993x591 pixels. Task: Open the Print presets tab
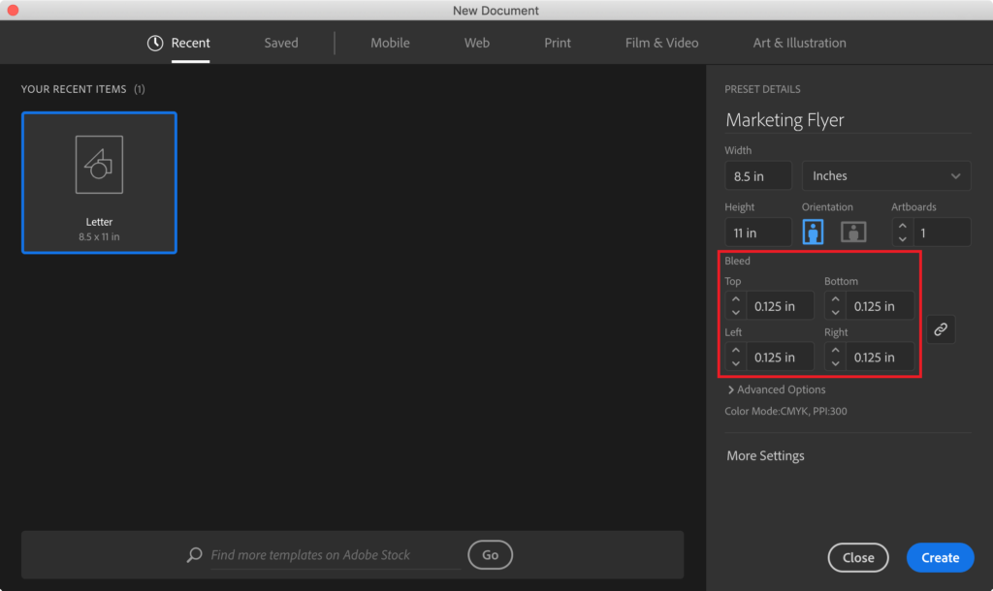tap(557, 43)
